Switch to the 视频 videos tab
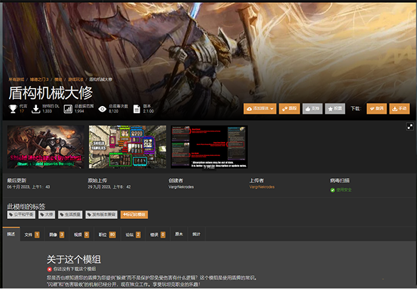Screen dimensions: 417x289 [81, 235]
